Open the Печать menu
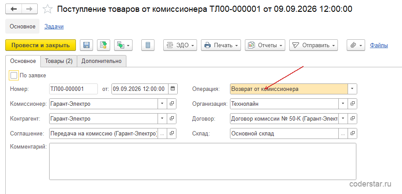 coord(221,45)
